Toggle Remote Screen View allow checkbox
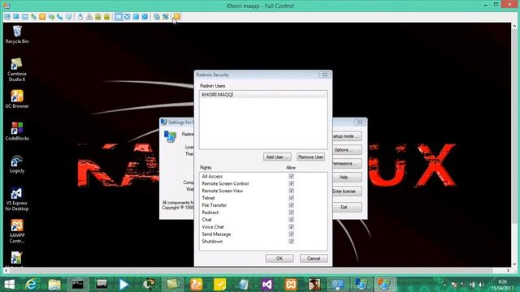Image resolution: width=520 pixels, height=292 pixels. (x=291, y=191)
